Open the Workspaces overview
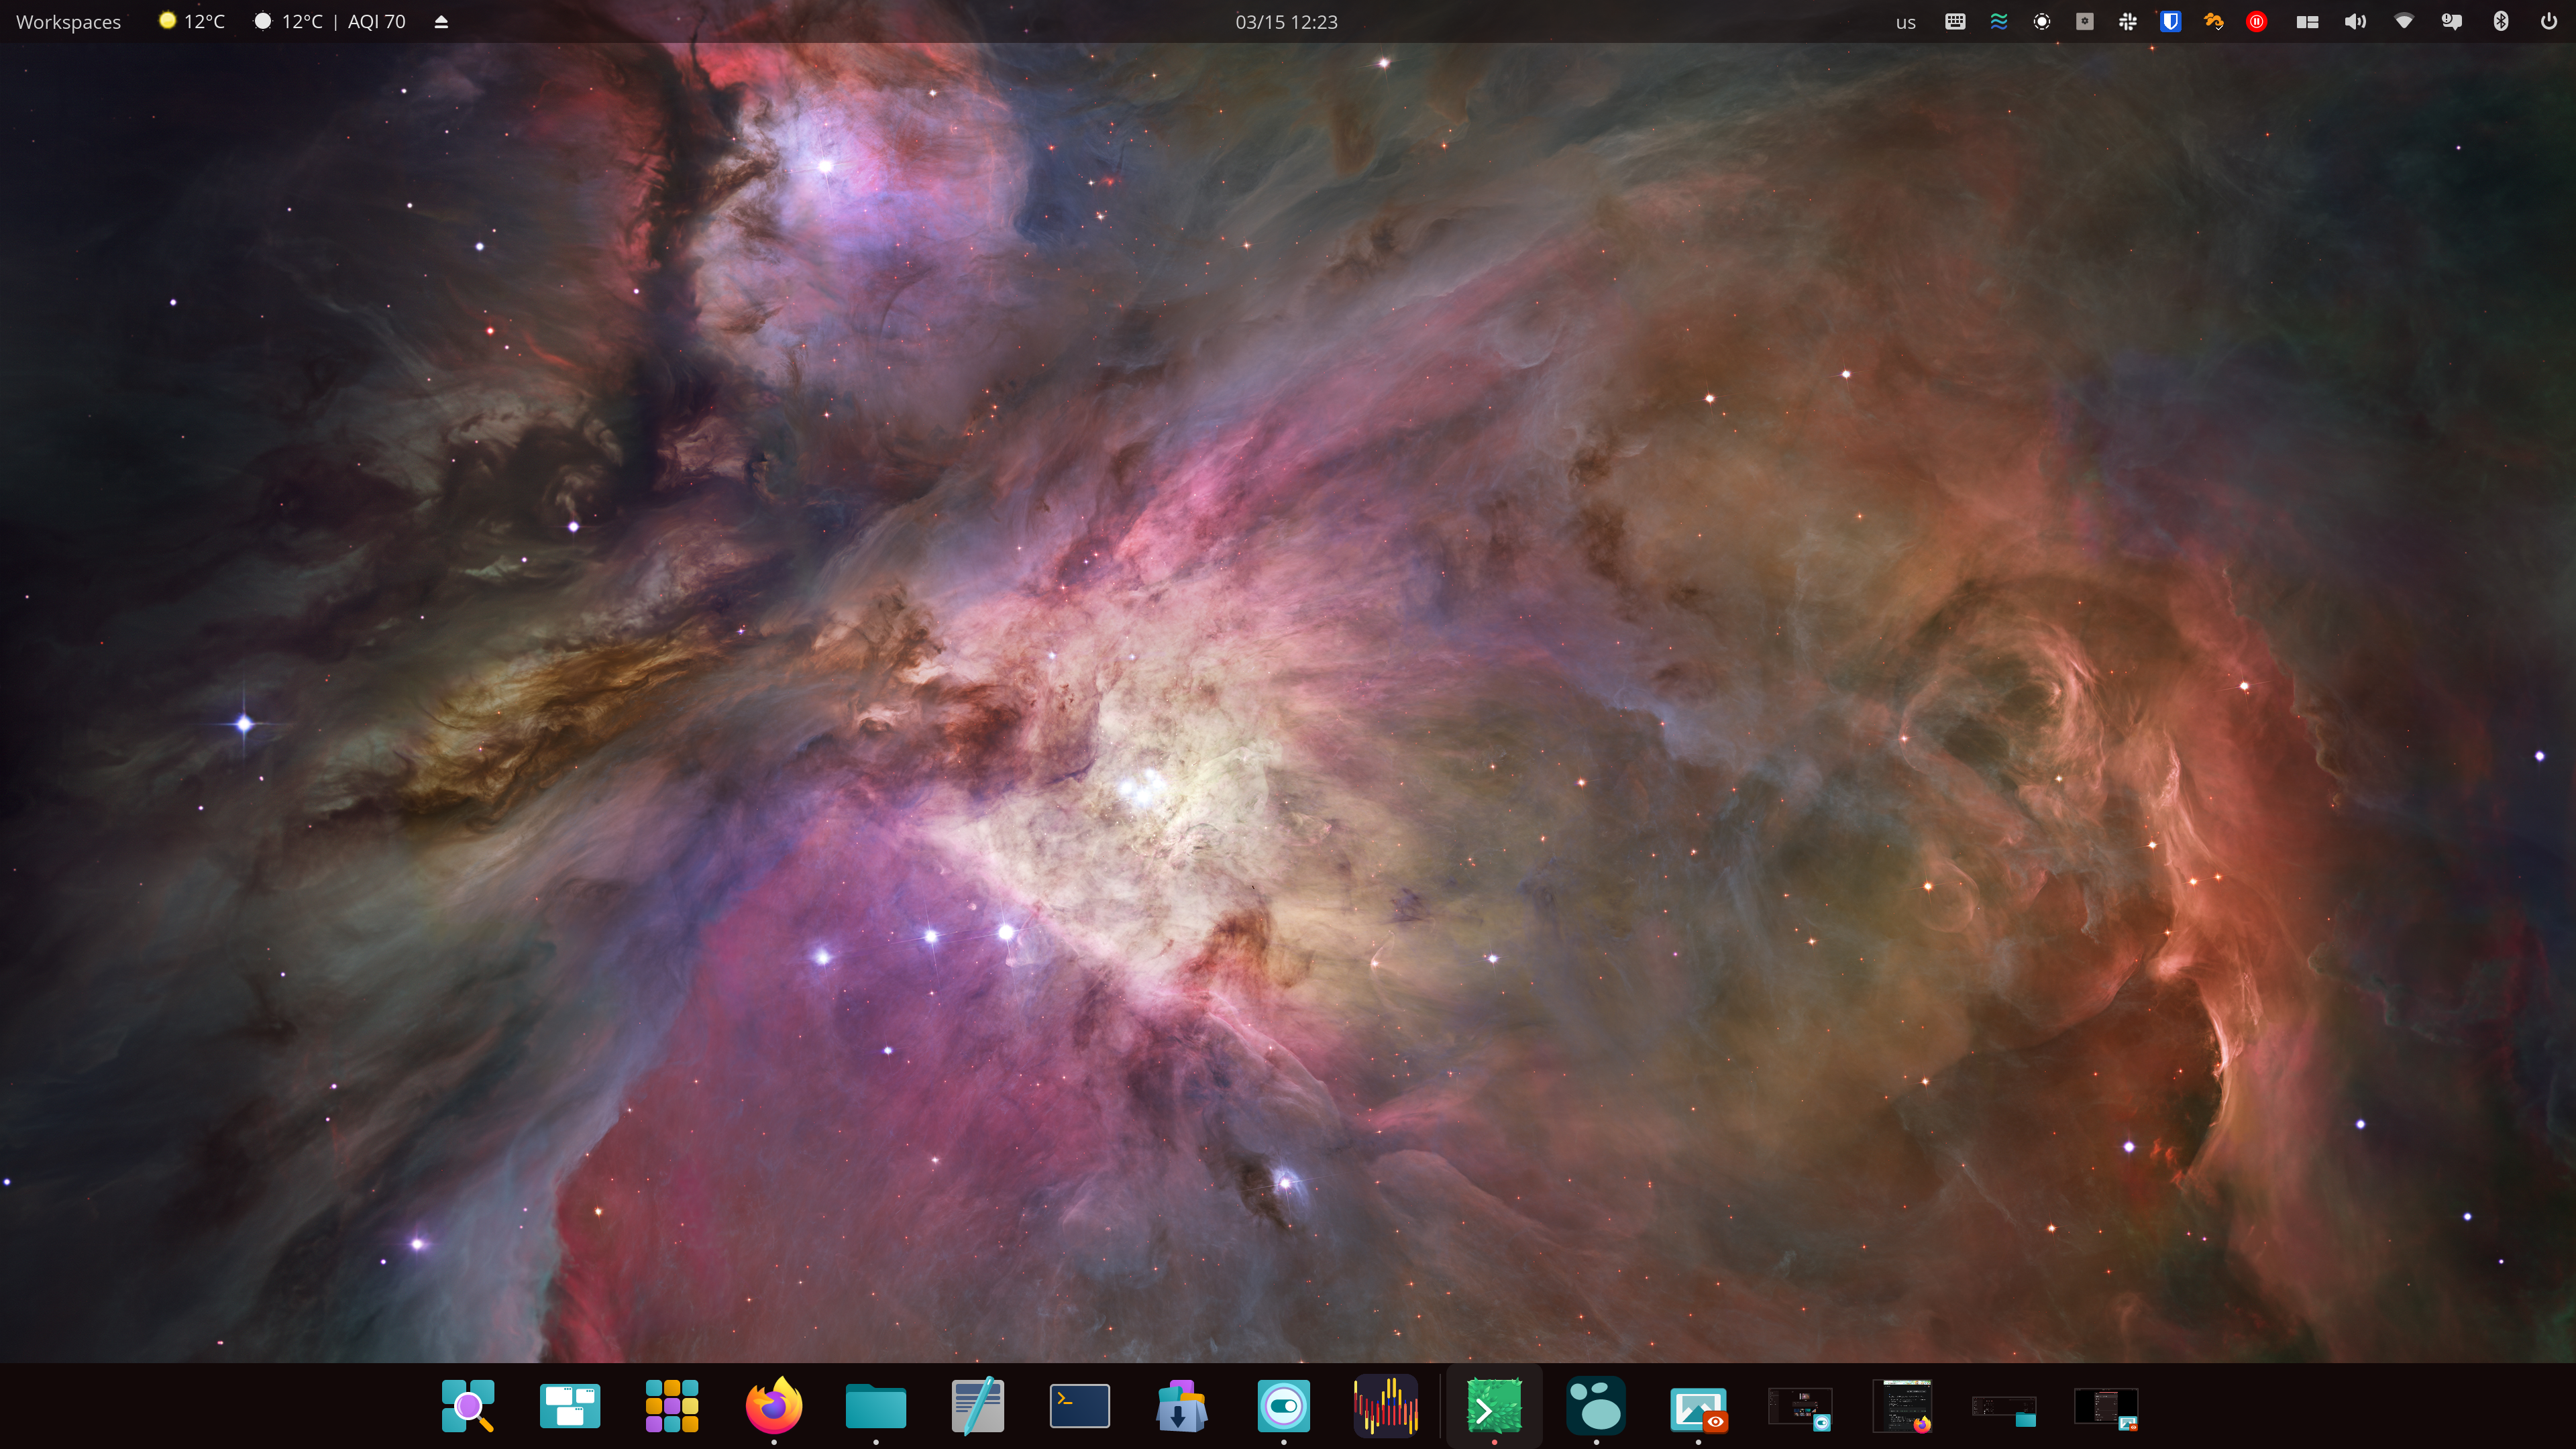 (x=68, y=22)
